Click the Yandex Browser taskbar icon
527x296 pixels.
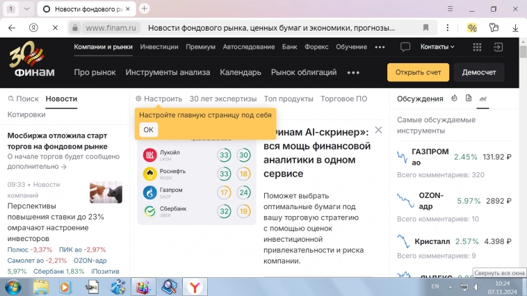tap(194, 287)
